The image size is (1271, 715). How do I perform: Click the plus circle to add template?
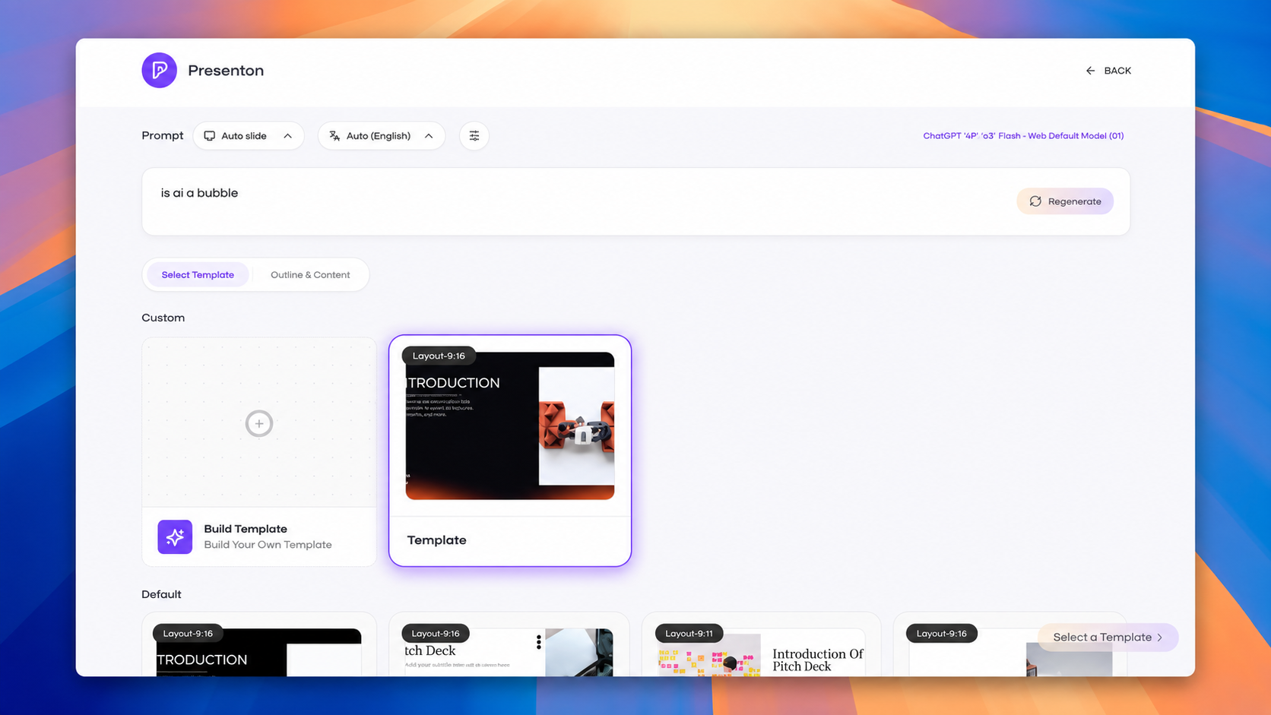tap(259, 423)
